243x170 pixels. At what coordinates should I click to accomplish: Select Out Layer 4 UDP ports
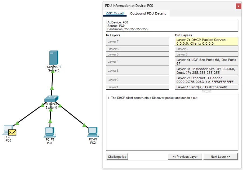click(x=206, y=62)
